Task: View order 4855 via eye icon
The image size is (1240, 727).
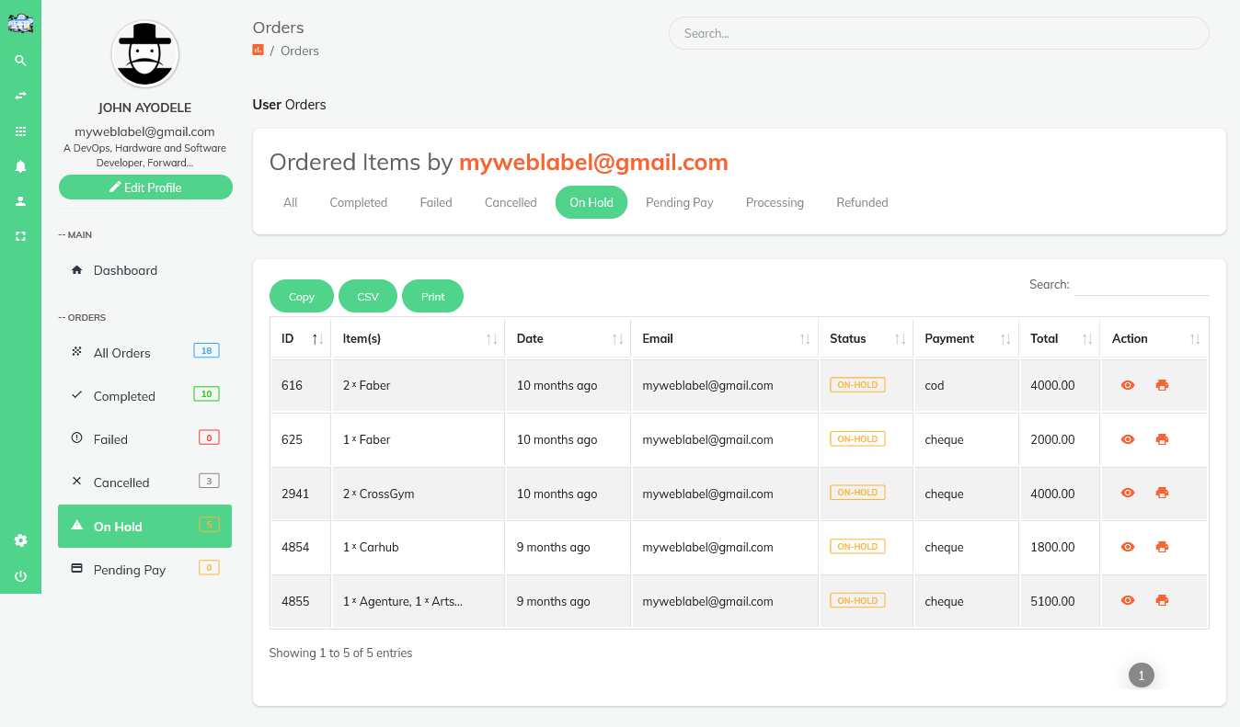Action: pyautogui.click(x=1128, y=601)
